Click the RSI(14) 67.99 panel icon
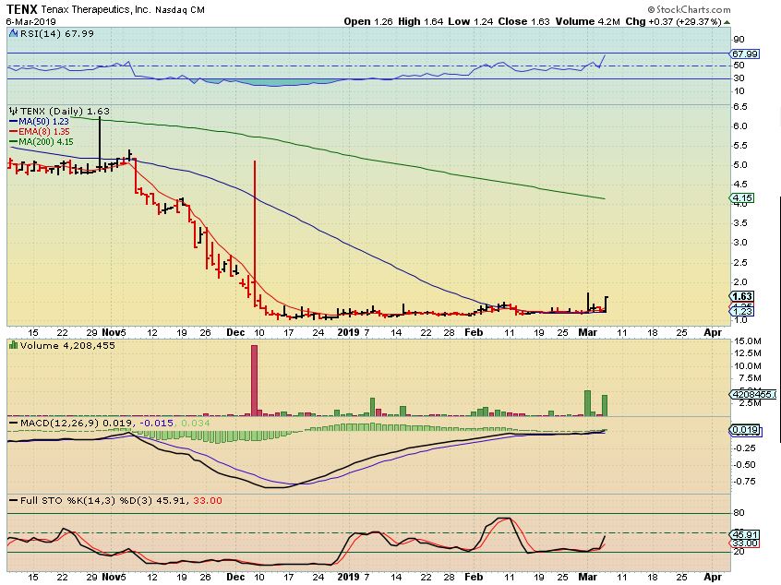 pos(14,33)
